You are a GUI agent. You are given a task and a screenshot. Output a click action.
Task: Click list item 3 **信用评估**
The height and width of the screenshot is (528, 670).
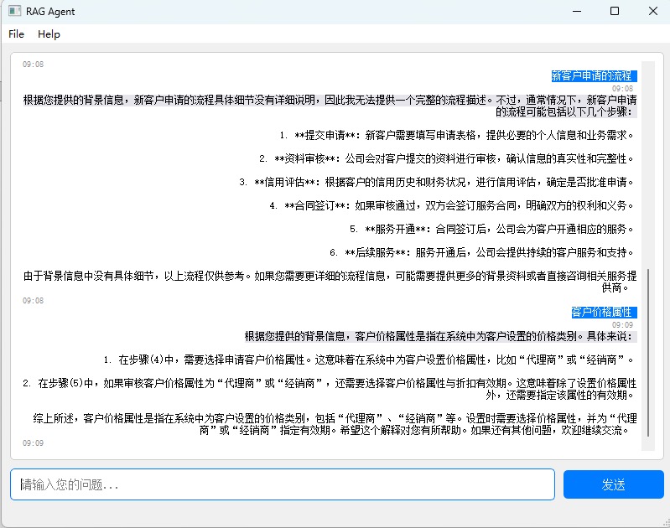pyautogui.click(x=436, y=183)
